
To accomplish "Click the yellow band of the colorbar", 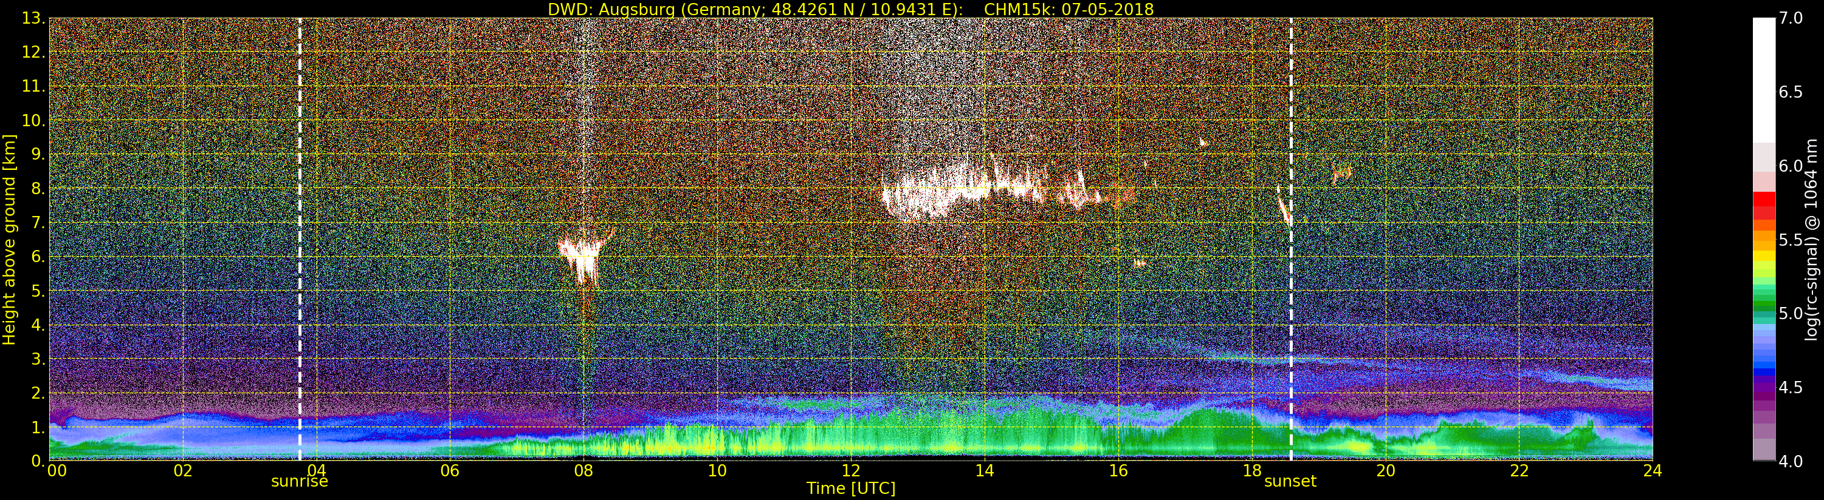I will pos(1764,257).
